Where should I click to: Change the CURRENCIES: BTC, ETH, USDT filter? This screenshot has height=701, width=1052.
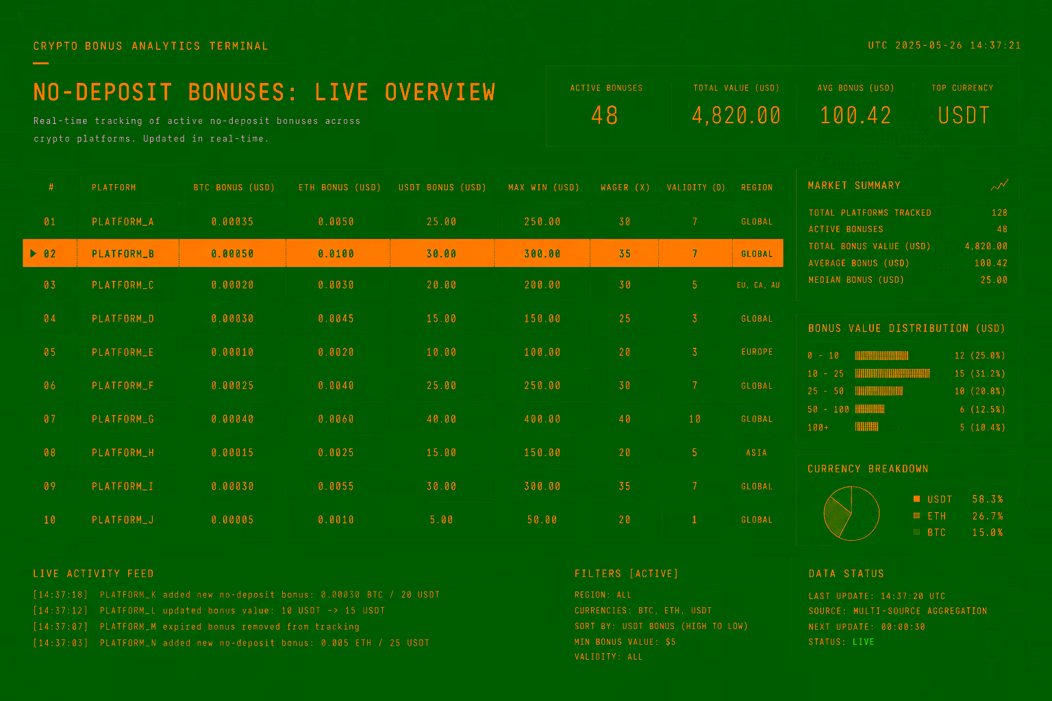[643, 611]
